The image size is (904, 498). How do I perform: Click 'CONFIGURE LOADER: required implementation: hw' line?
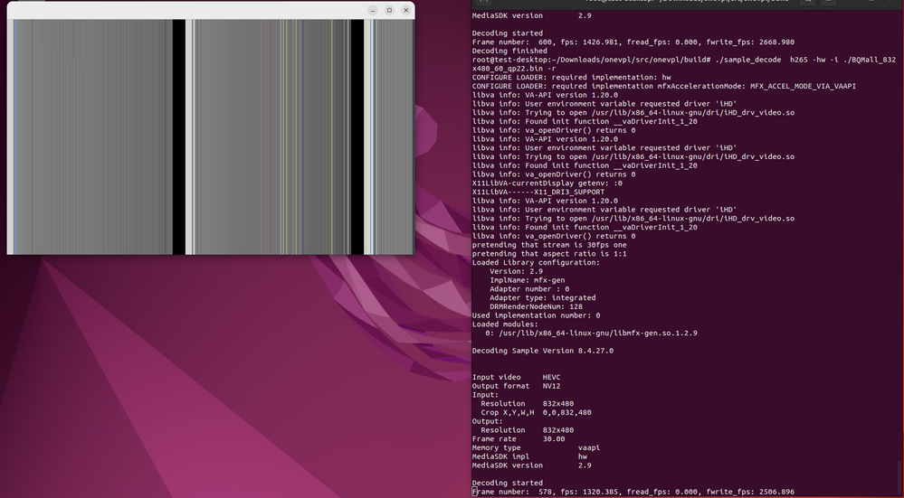pos(571,77)
